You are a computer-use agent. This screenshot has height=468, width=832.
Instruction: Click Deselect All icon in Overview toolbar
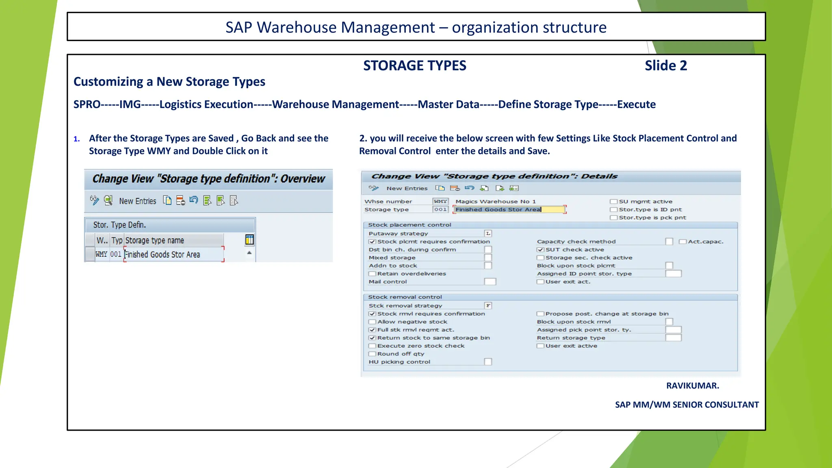pyautogui.click(x=234, y=201)
